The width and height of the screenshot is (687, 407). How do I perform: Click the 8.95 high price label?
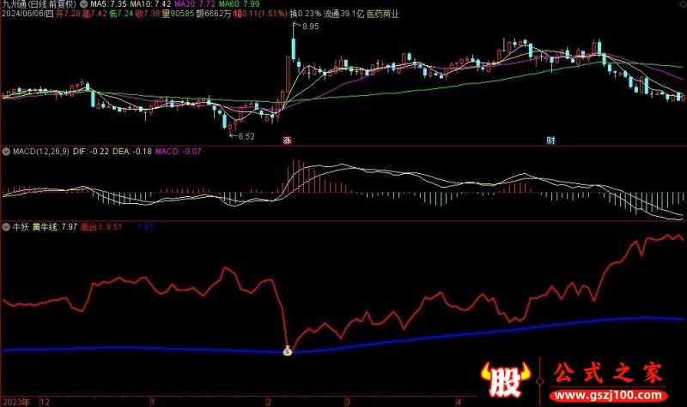coord(311,27)
